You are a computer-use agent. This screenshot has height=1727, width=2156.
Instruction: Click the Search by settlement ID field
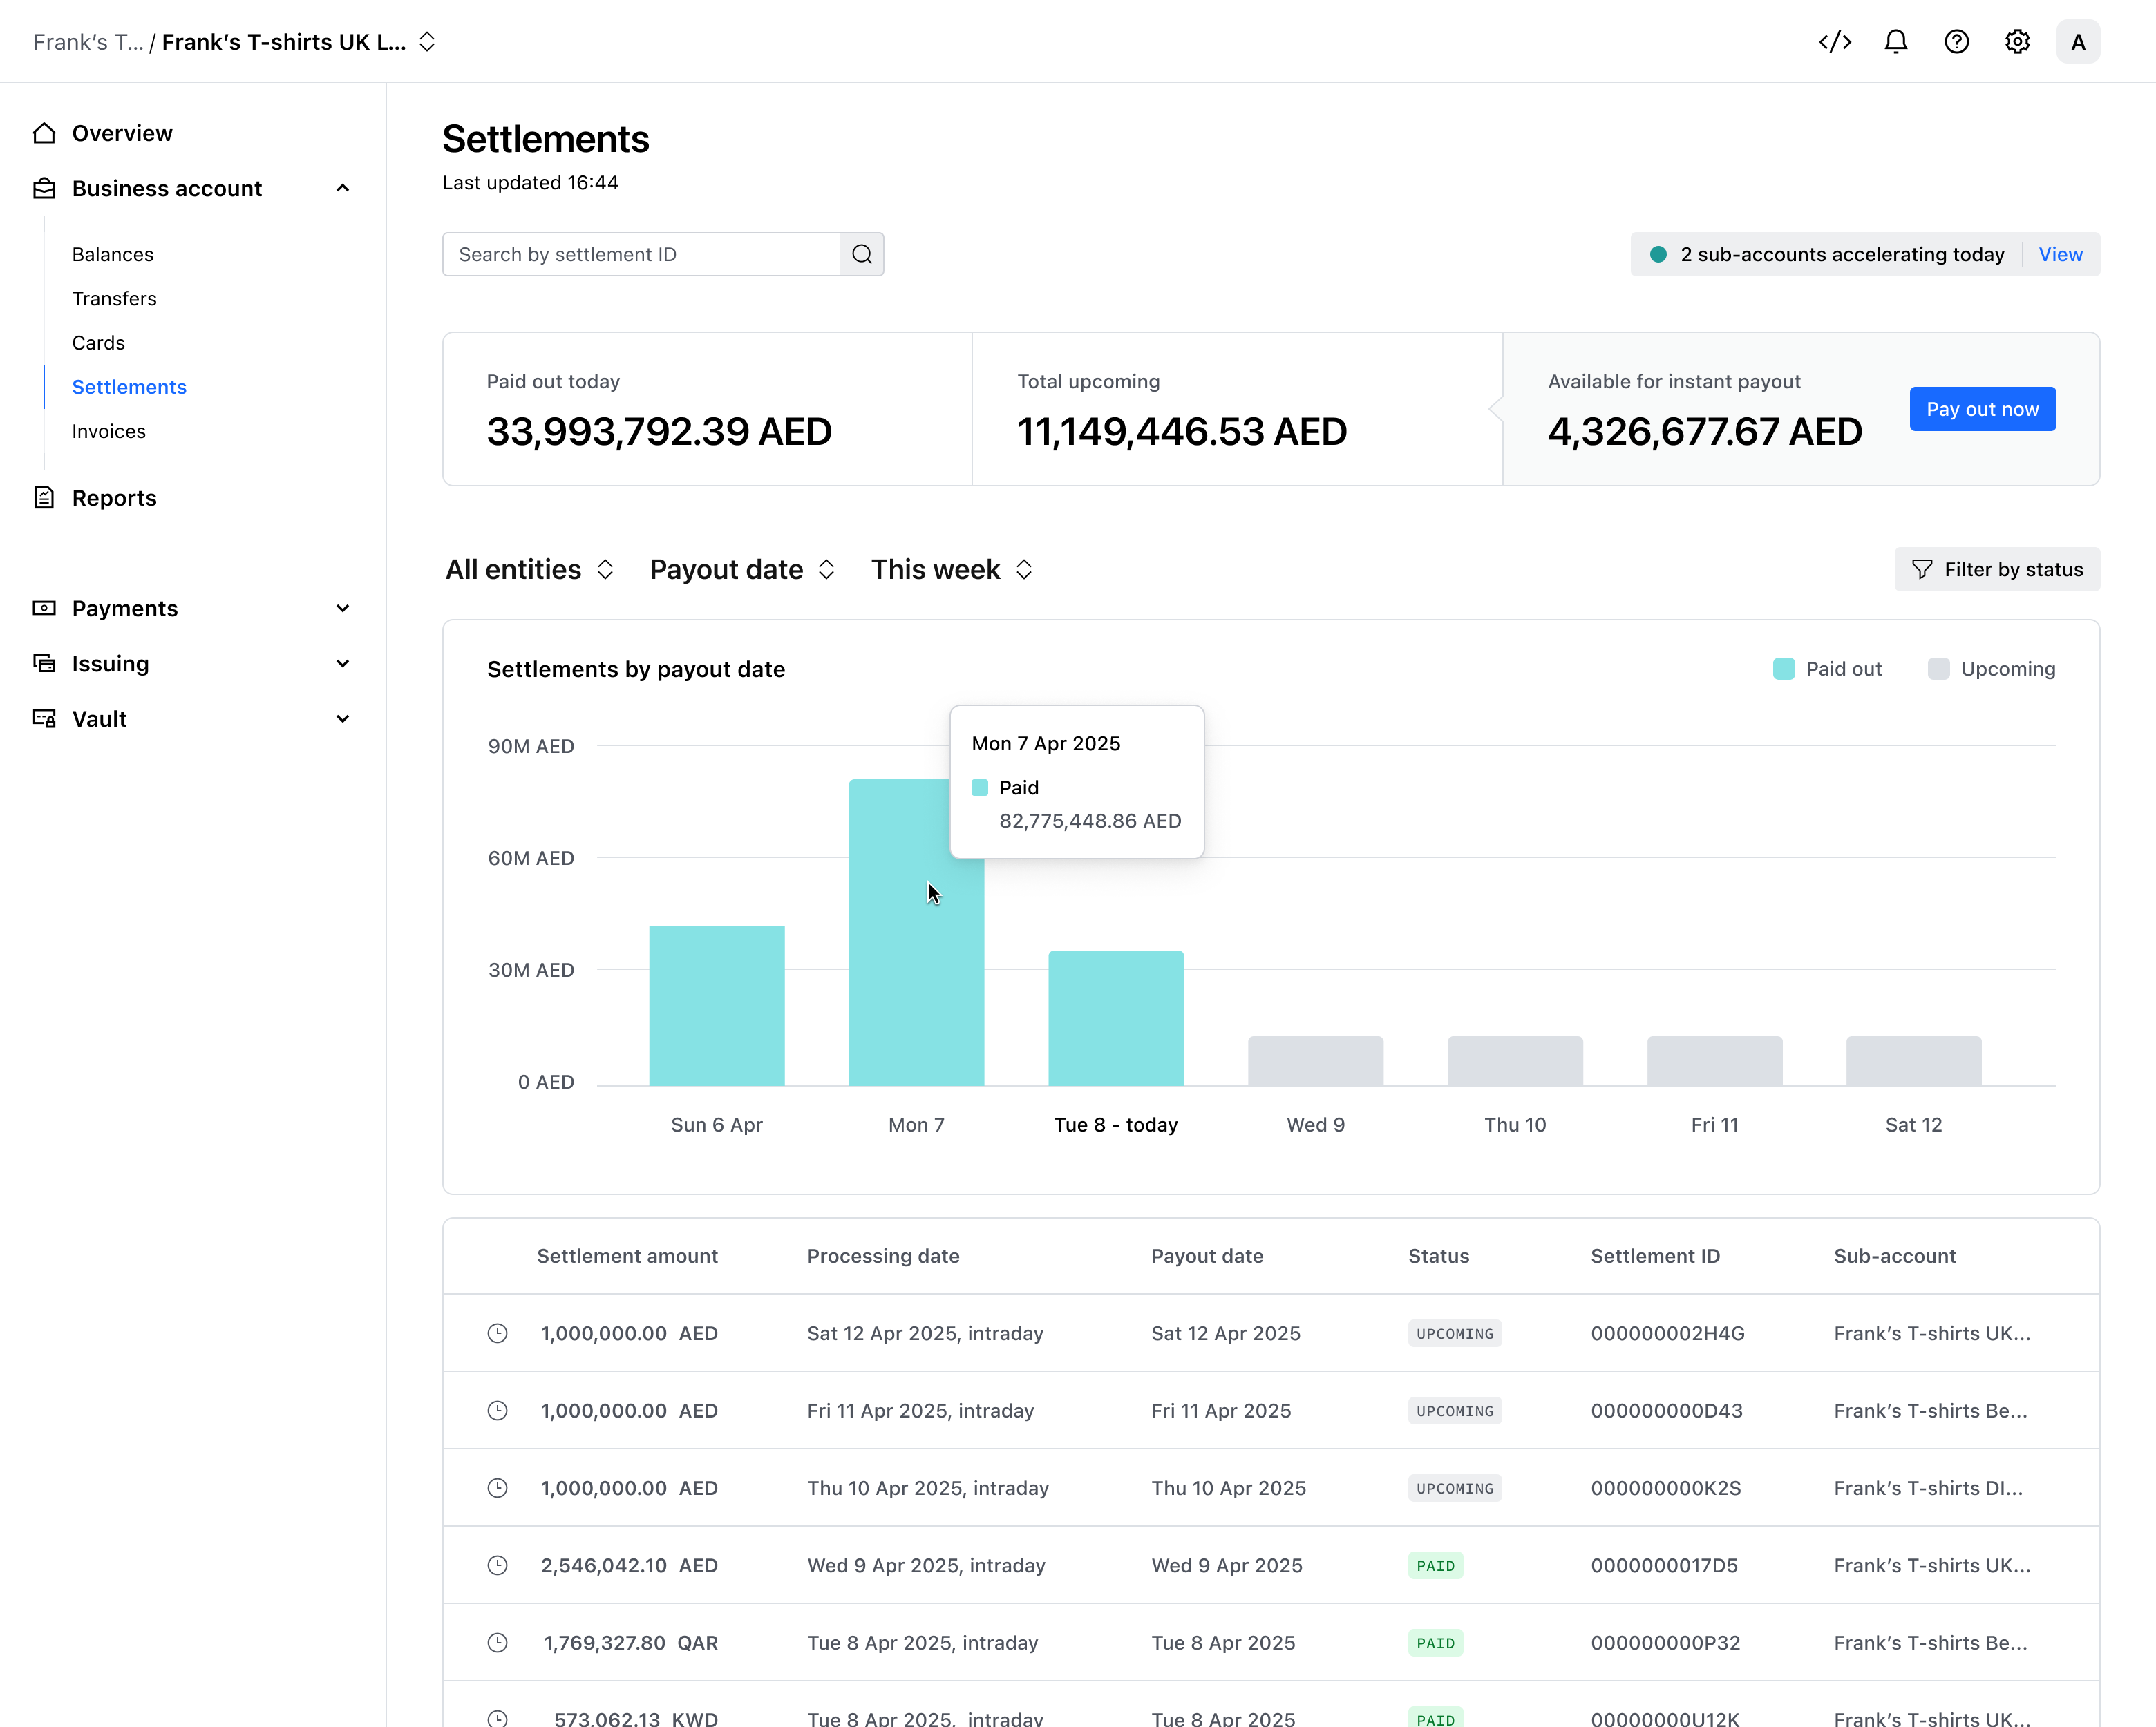642,255
